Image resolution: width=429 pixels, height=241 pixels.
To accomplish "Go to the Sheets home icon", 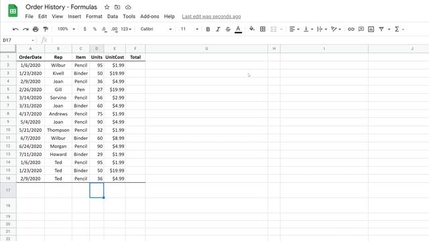I will tap(13, 11).
